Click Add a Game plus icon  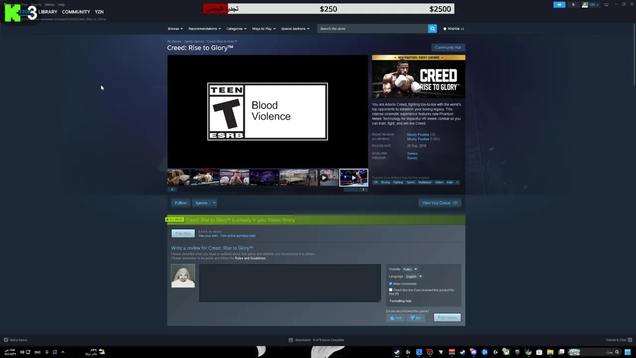point(6,340)
